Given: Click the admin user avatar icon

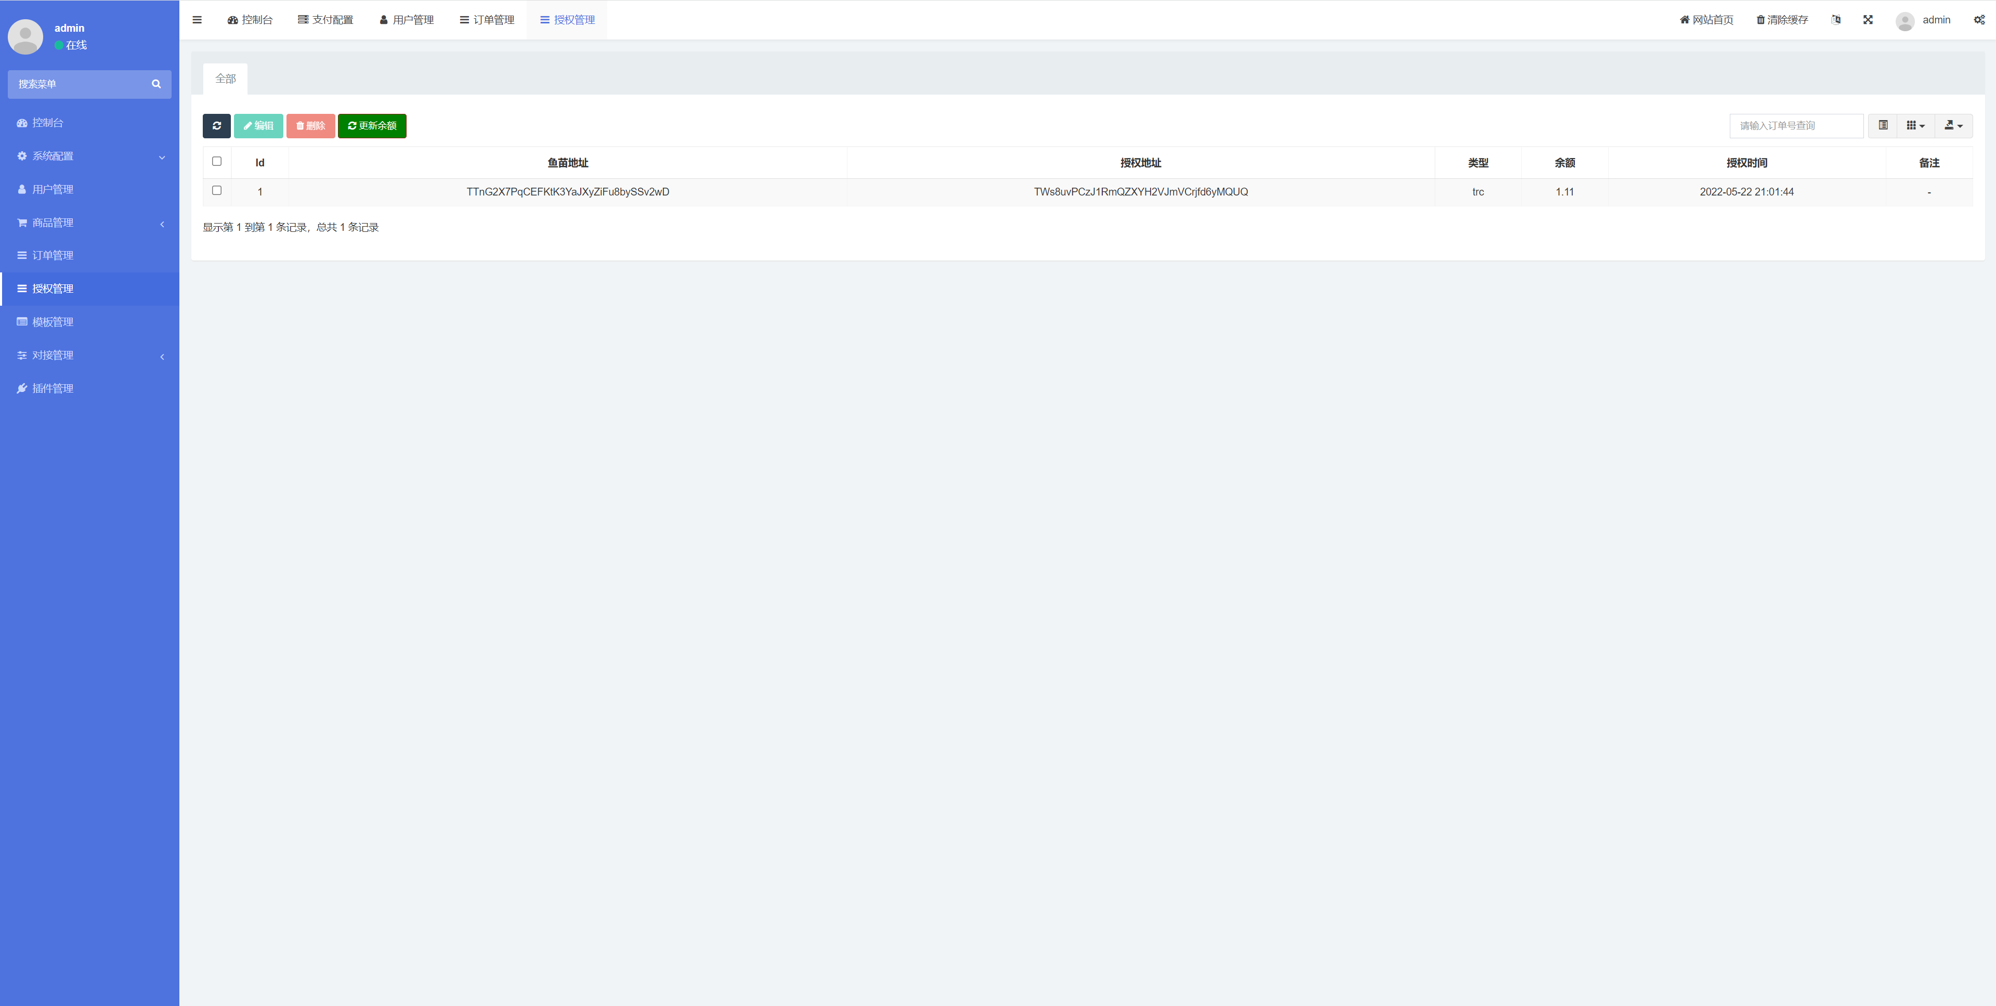Looking at the screenshot, I should point(1903,19).
